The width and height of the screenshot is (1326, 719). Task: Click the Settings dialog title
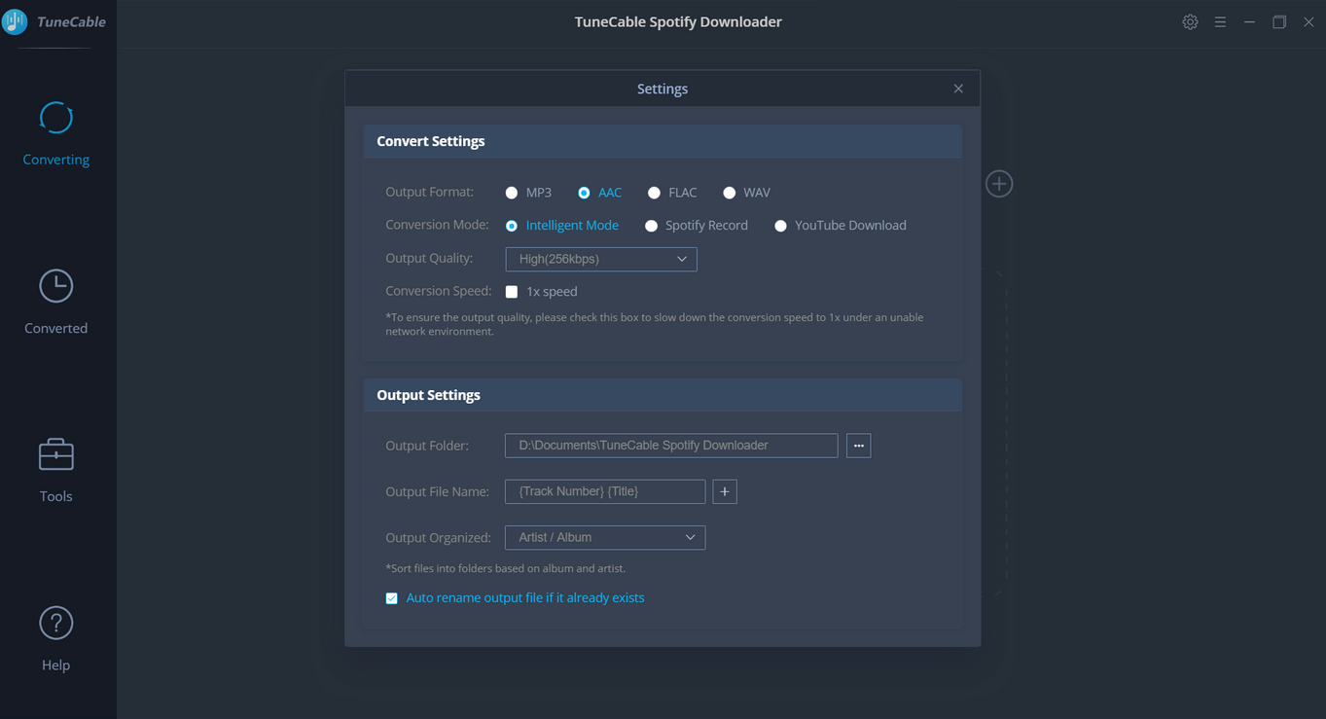point(663,89)
